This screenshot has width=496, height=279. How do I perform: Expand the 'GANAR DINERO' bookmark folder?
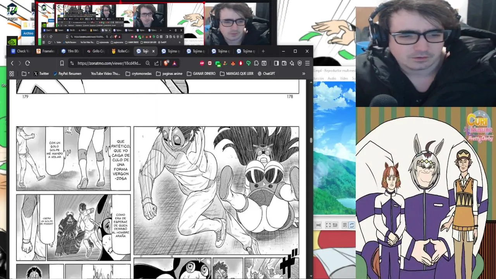click(201, 74)
